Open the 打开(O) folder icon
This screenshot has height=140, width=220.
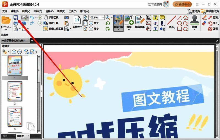(6, 20)
